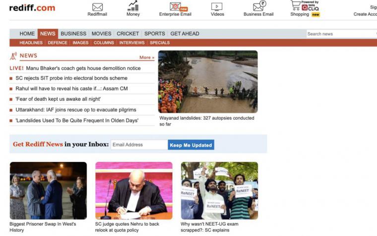Image resolution: width=377 pixels, height=236 pixels.
Task: Open IMAGES in the sub-menu
Action: coord(80,43)
